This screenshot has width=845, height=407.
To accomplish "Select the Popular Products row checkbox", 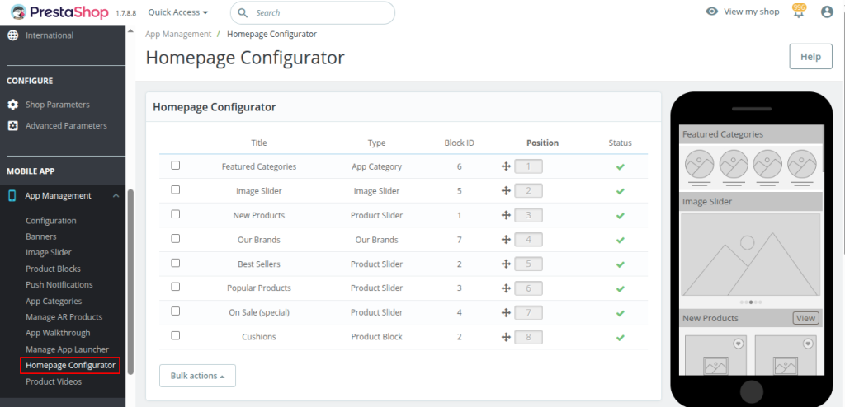I will pos(175,287).
